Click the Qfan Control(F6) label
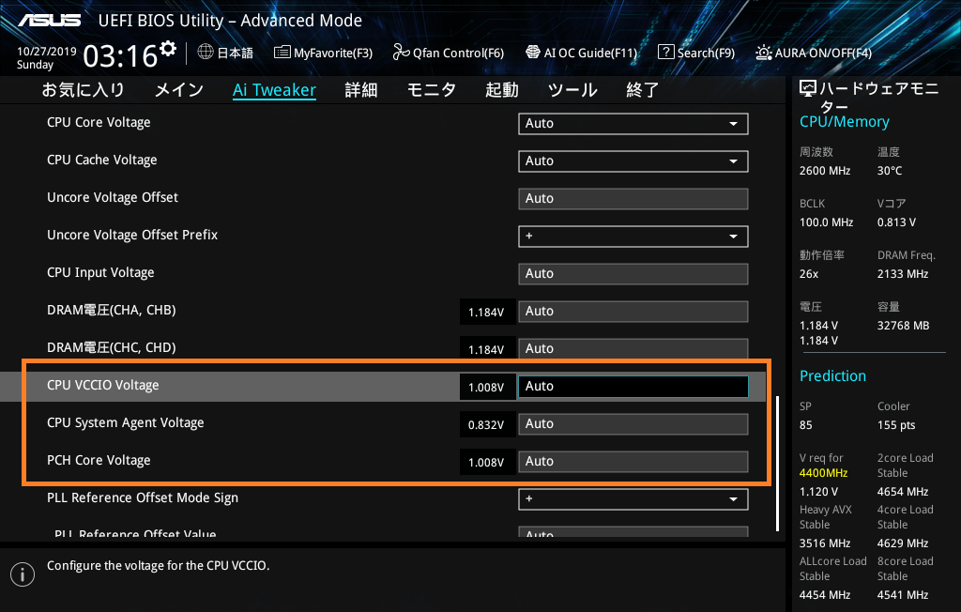The height and width of the screenshot is (612, 961). 458,53
